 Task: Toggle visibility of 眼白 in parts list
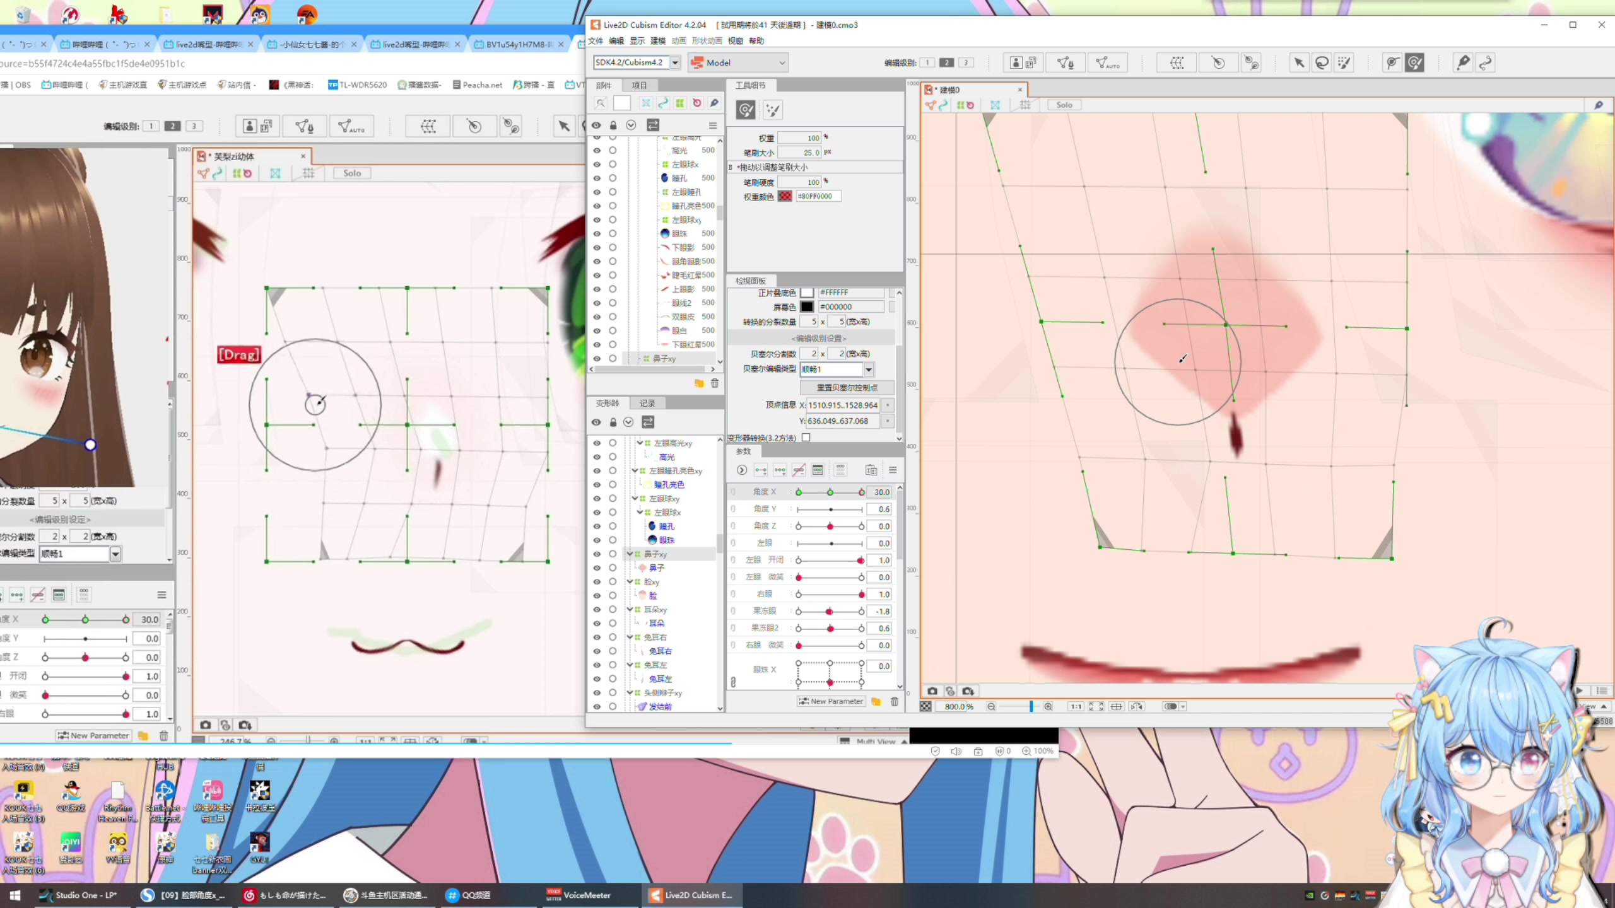pyautogui.click(x=597, y=330)
